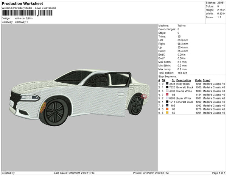The width and height of the screenshot is (227, 176).
Task: Click the thread code "1001"
Action: (x=199, y=98)
